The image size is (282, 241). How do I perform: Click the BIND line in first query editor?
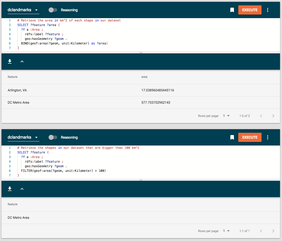click(x=64, y=43)
